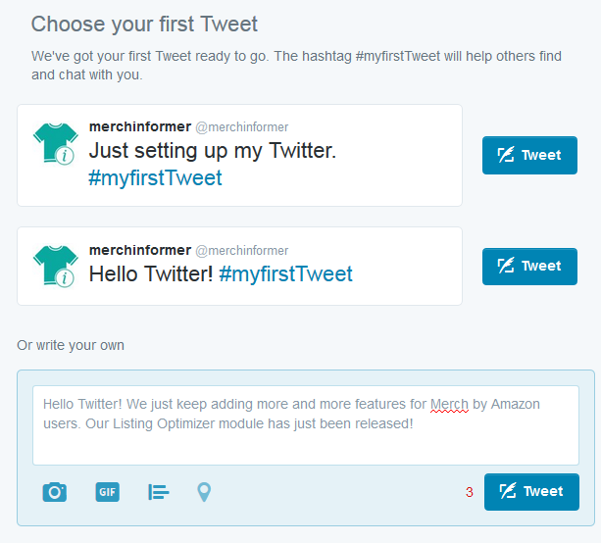Click the t-shirt avatar in the first tweet

click(56, 144)
